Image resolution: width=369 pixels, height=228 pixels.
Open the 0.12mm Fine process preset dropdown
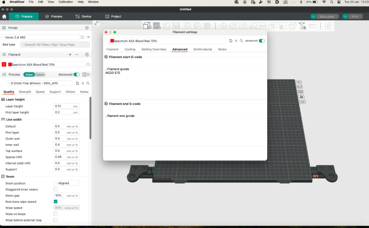point(39,83)
